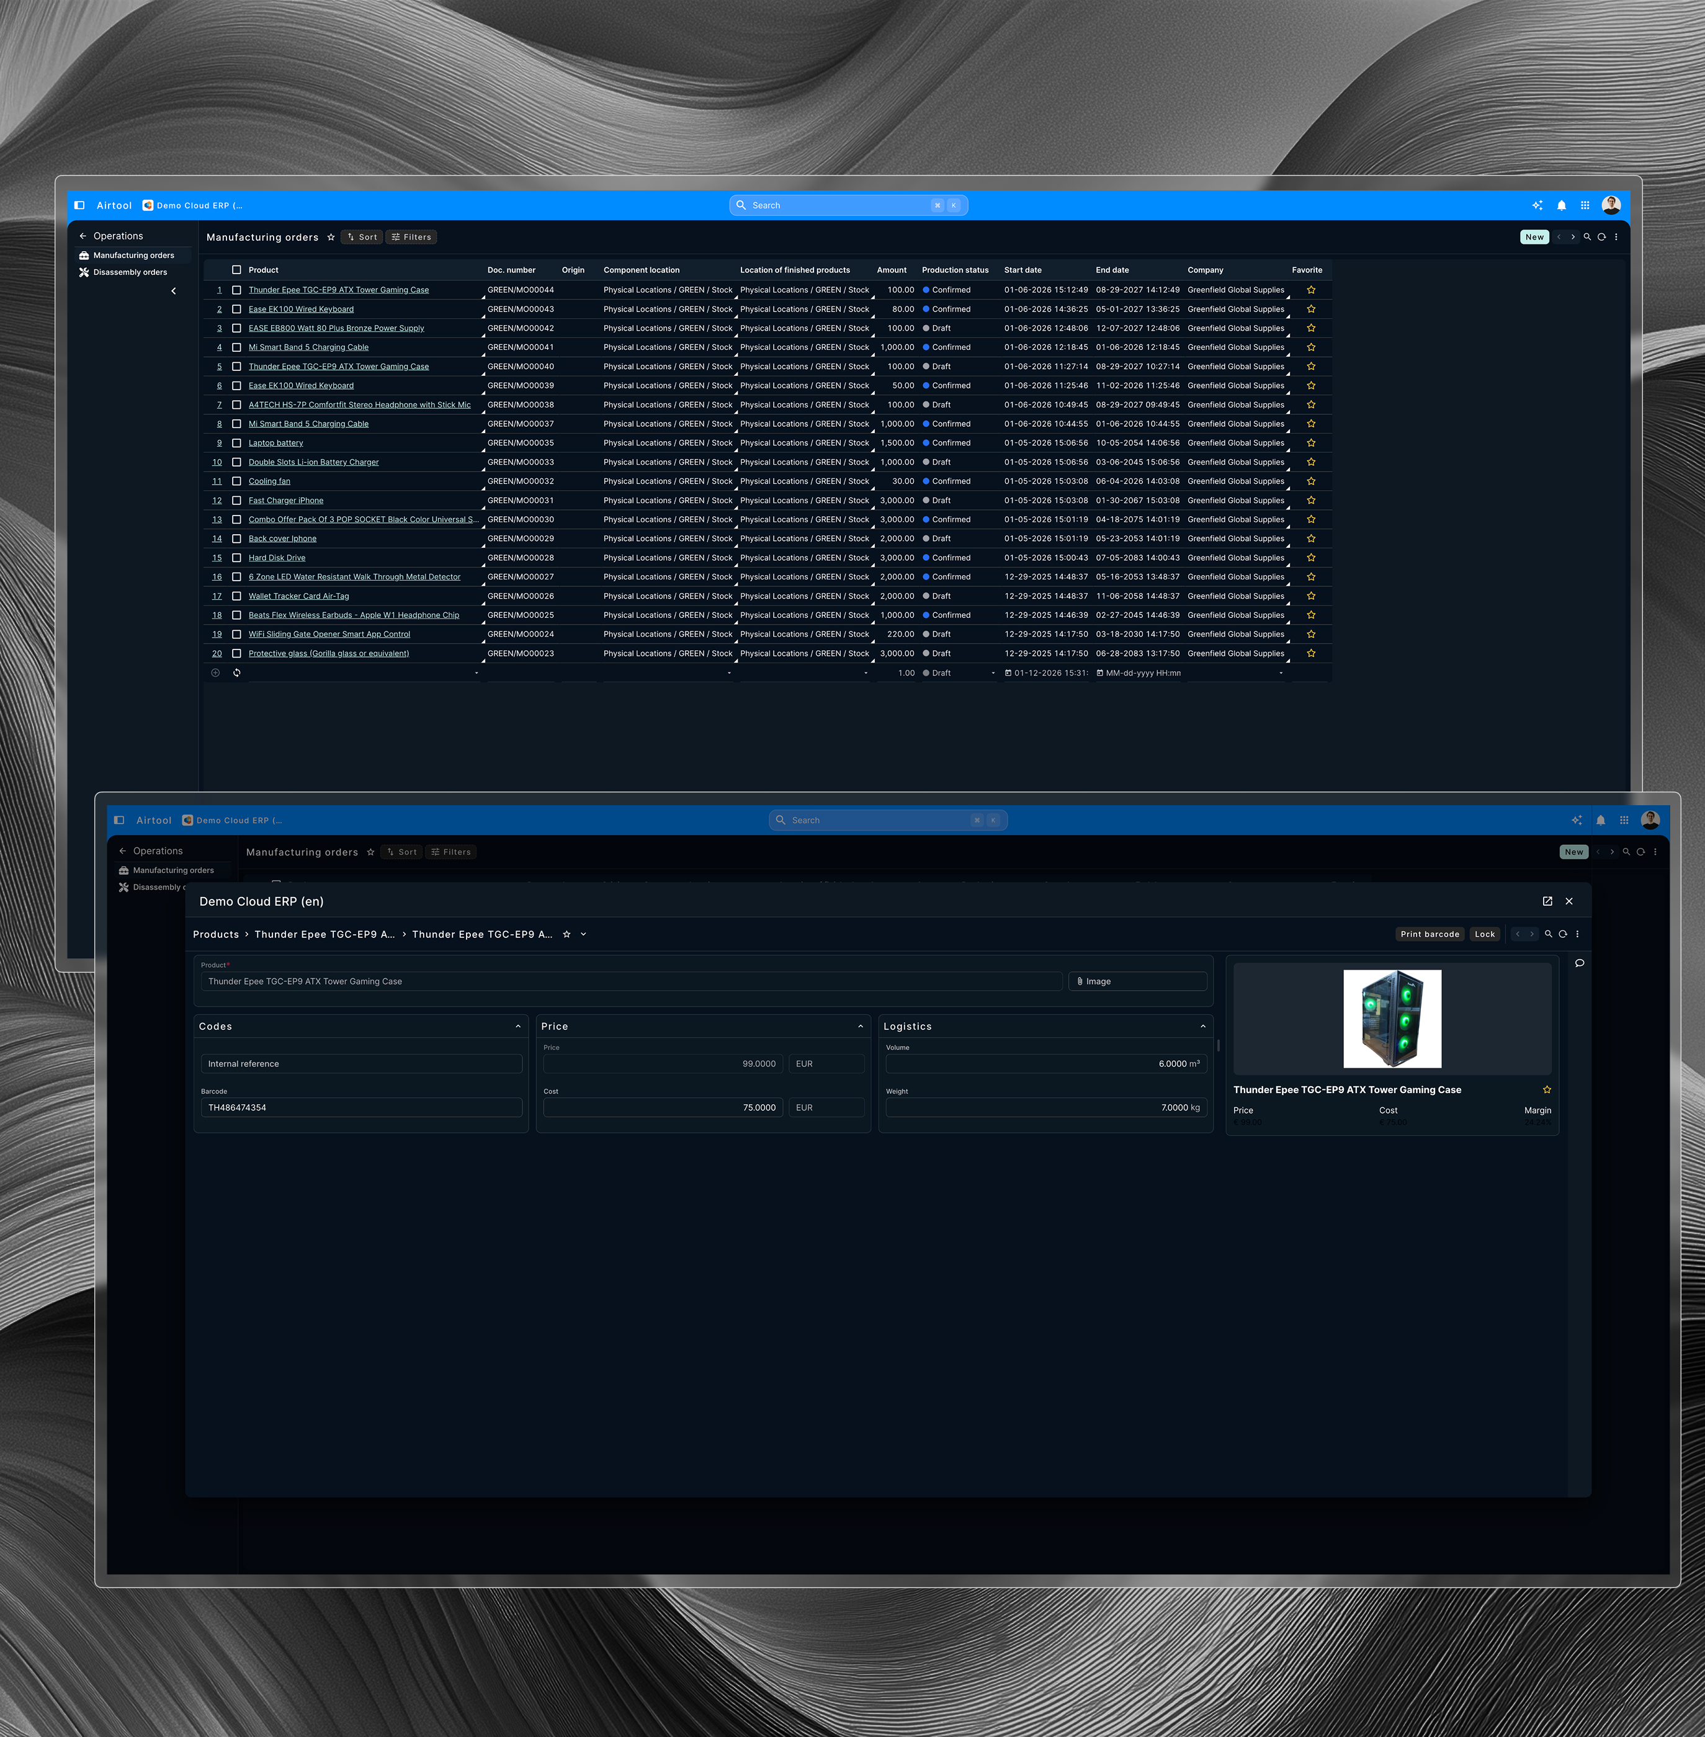The height and width of the screenshot is (1737, 1705).
Task: Check the box for Laptop battery row
Action: (x=236, y=443)
